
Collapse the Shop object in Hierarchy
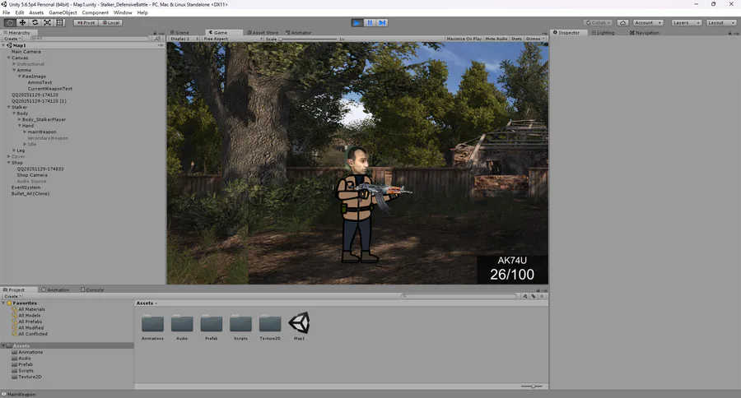(x=8, y=163)
